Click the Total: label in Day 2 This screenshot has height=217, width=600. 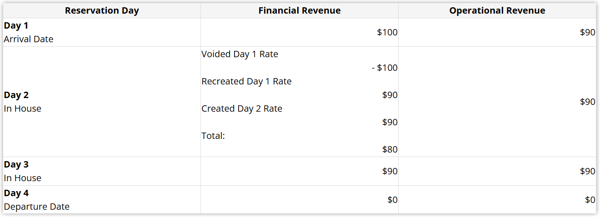pyautogui.click(x=213, y=136)
